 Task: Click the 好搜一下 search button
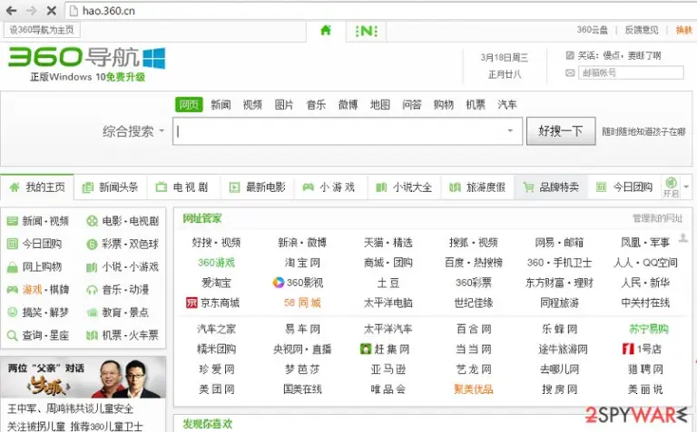tap(561, 130)
